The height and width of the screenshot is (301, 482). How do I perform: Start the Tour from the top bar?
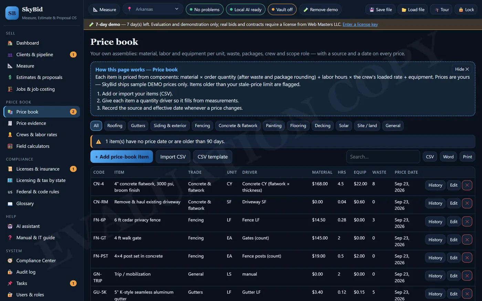[441, 10]
